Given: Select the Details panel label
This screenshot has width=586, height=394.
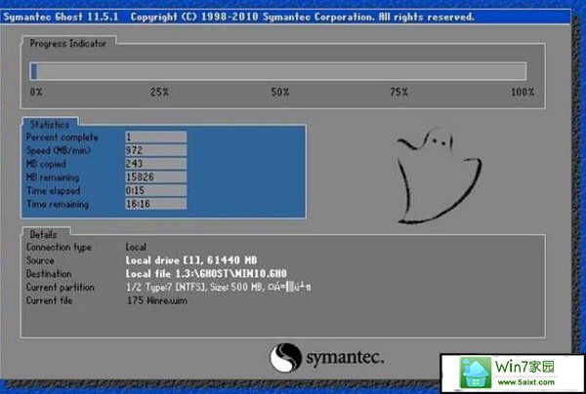Looking at the screenshot, I should [x=43, y=234].
